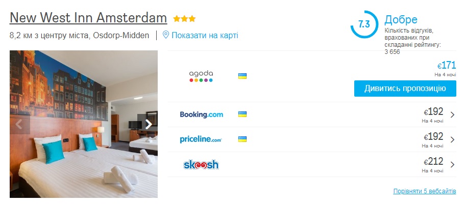This screenshot has height=204, width=465.
Task: Click Ukrainian flag icon beside Agoda
Action: [242, 76]
